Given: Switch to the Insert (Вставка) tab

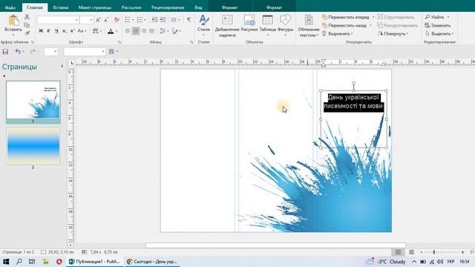Looking at the screenshot, I should [x=61, y=7].
